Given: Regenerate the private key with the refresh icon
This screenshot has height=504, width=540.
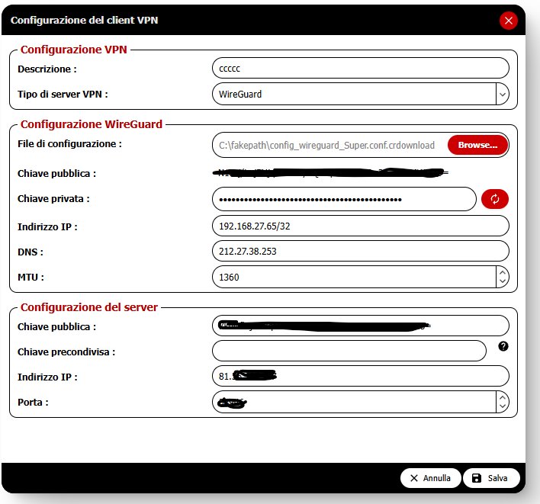Looking at the screenshot, I should 494,199.
